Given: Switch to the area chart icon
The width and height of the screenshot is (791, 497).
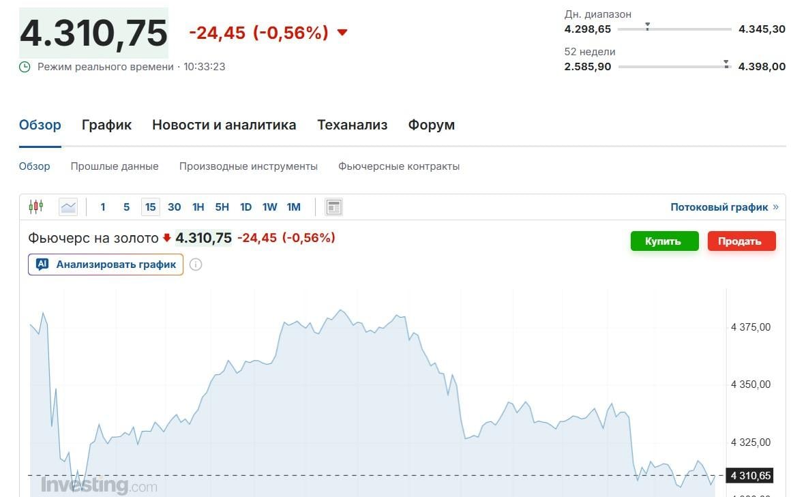Looking at the screenshot, I should (x=68, y=206).
